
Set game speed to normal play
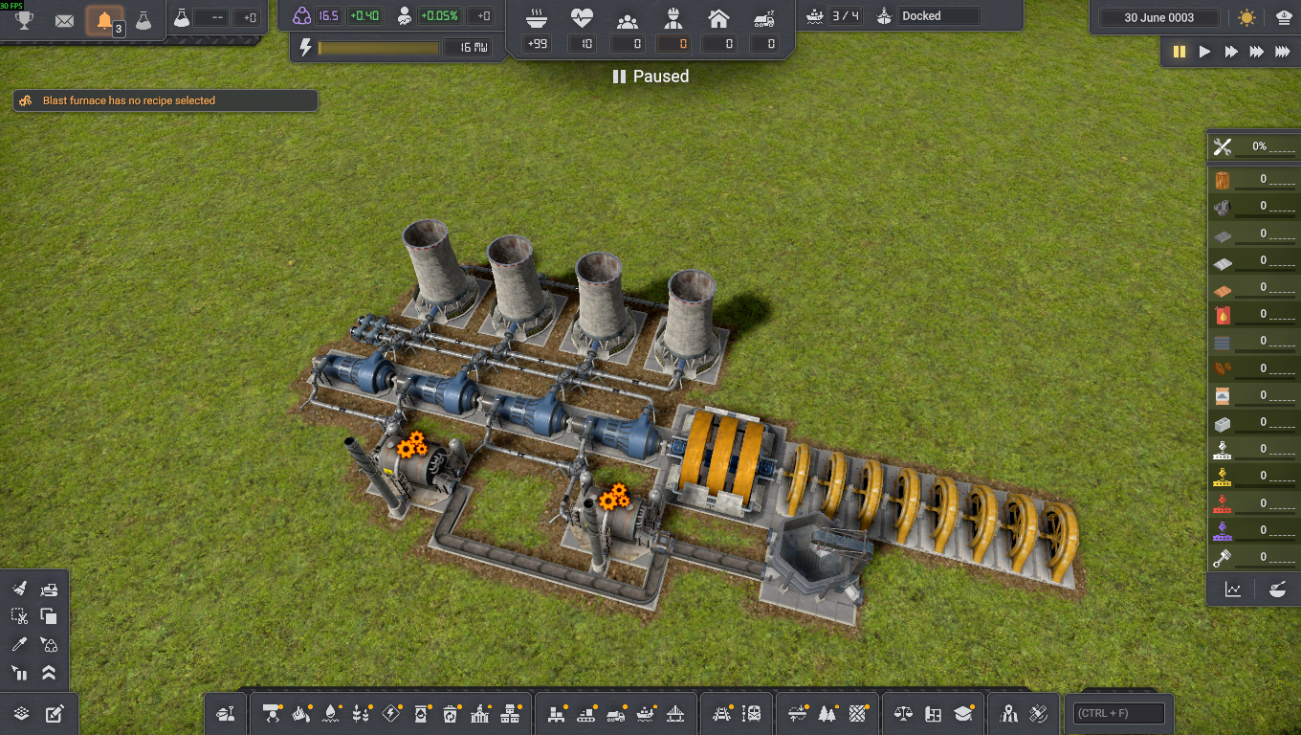coord(1205,52)
